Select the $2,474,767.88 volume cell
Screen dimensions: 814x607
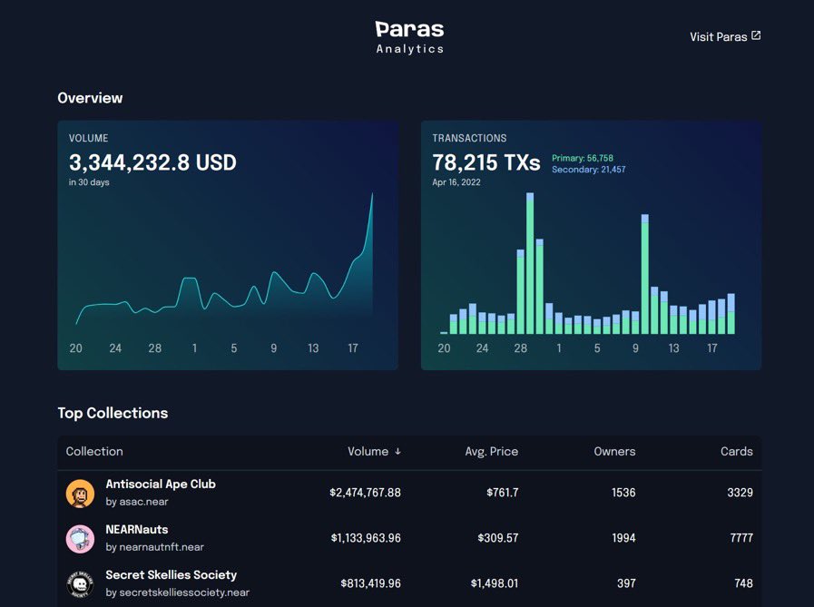click(365, 493)
